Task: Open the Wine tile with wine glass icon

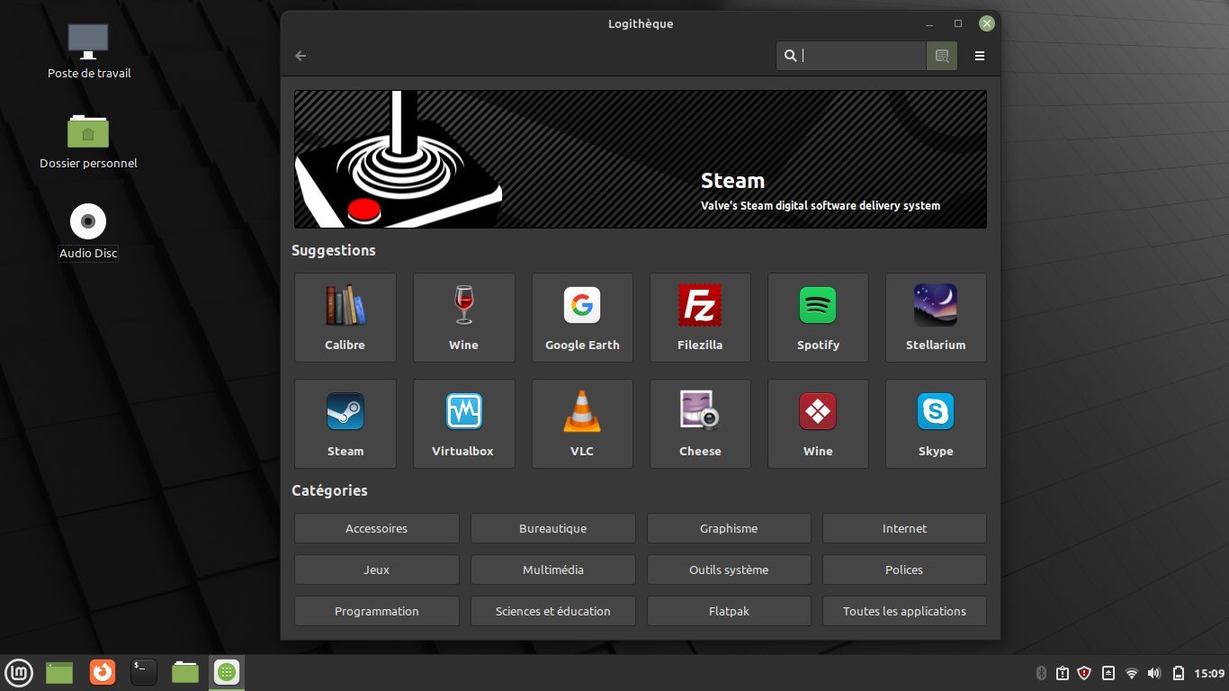Action: tap(463, 318)
